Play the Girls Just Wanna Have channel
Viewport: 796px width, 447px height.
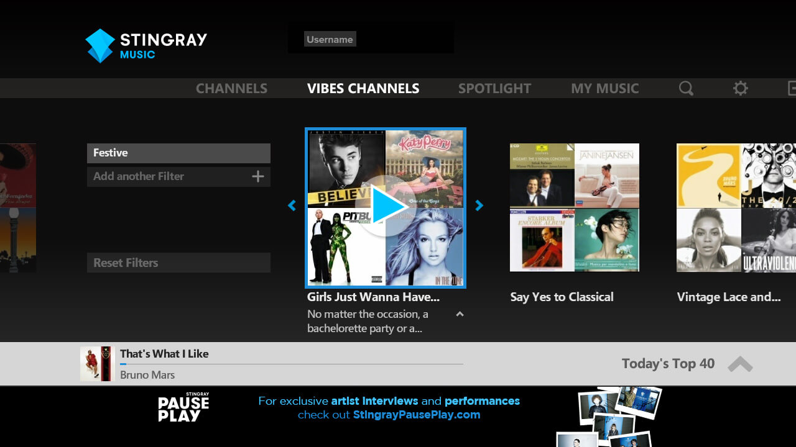pyautogui.click(x=386, y=207)
